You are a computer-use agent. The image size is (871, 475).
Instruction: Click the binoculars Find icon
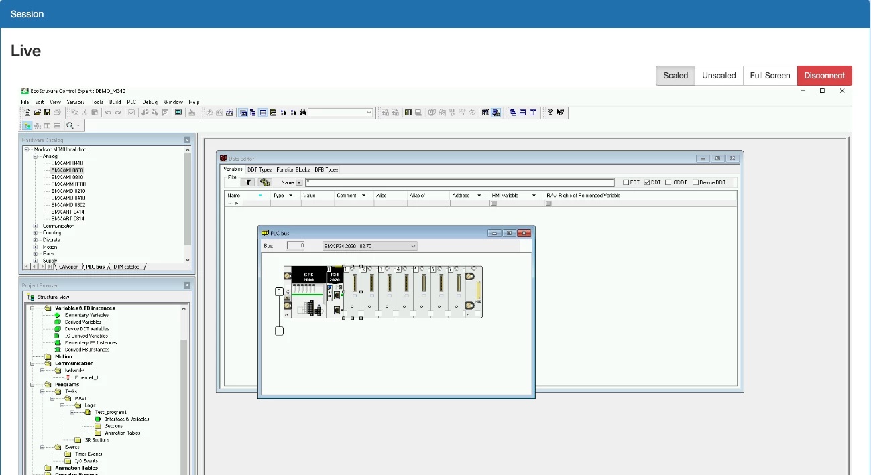click(303, 113)
